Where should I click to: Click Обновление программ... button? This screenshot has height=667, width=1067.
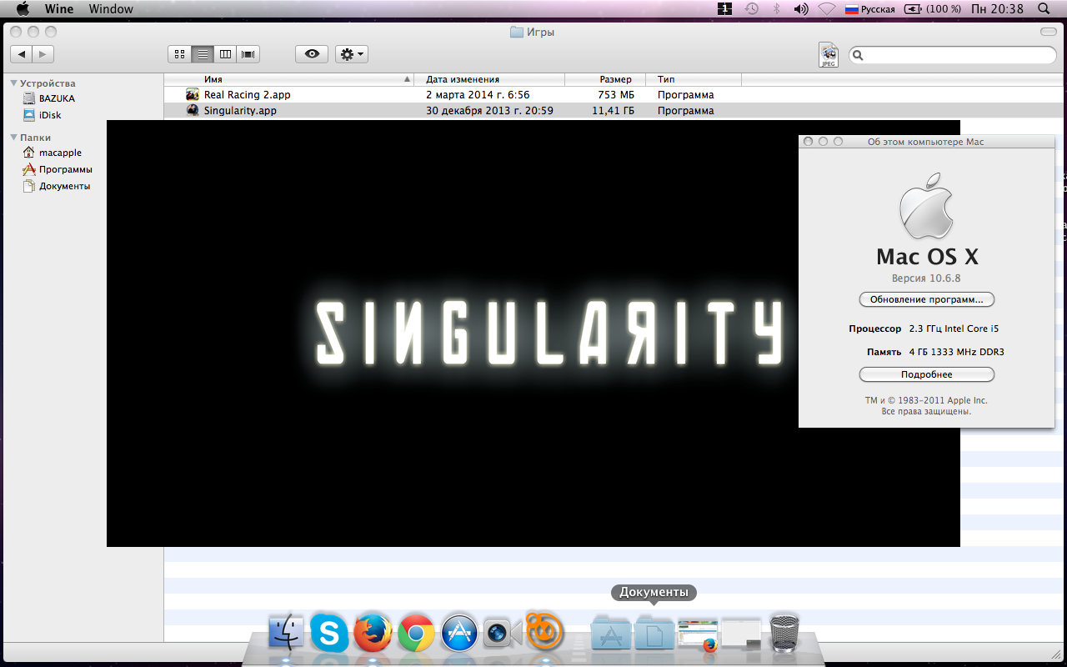coord(927,299)
